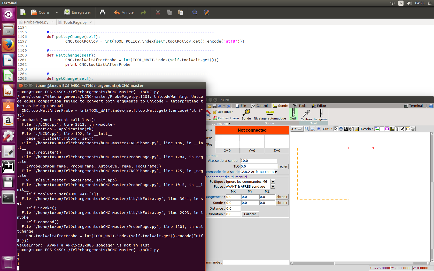
Task: Toggle axes display in Dessin group
Action: pyautogui.click(x=377, y=129)
